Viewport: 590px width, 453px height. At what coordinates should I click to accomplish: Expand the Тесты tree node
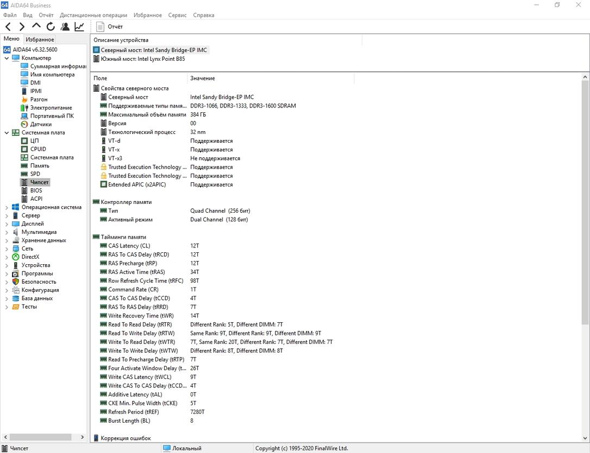pos(7,307)
